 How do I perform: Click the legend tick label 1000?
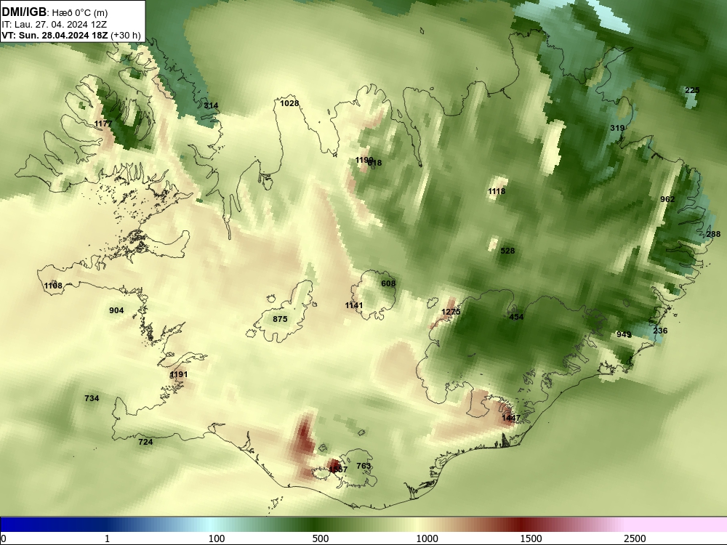click(x=427, y=538)
